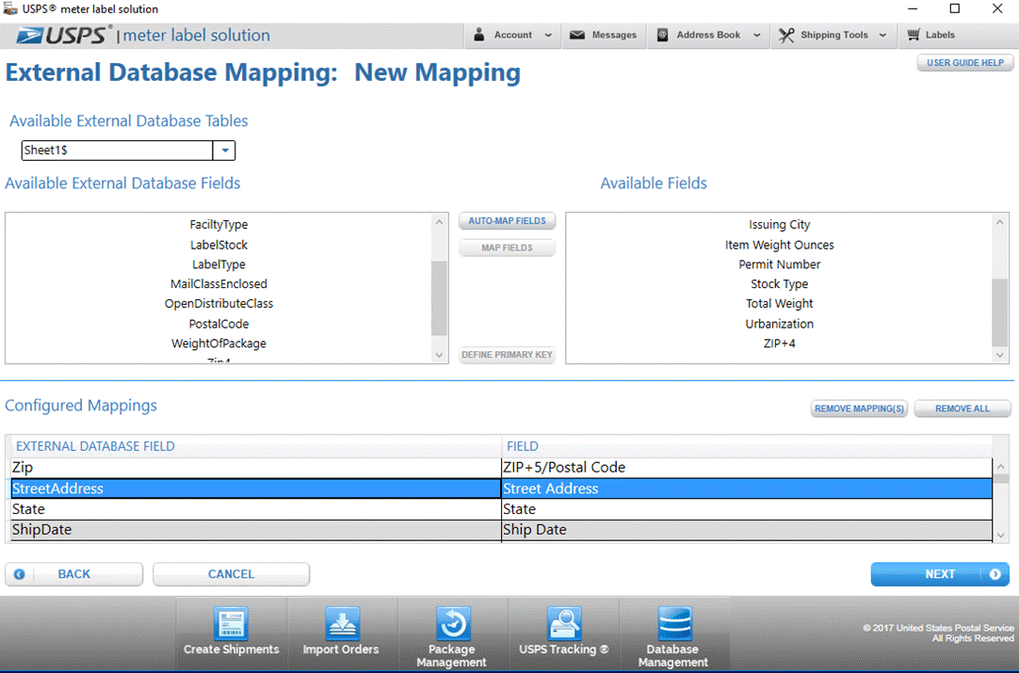Select WeightOfPackage external field
The width and height of the screenshot is (1019, 673).
(219, 343)
